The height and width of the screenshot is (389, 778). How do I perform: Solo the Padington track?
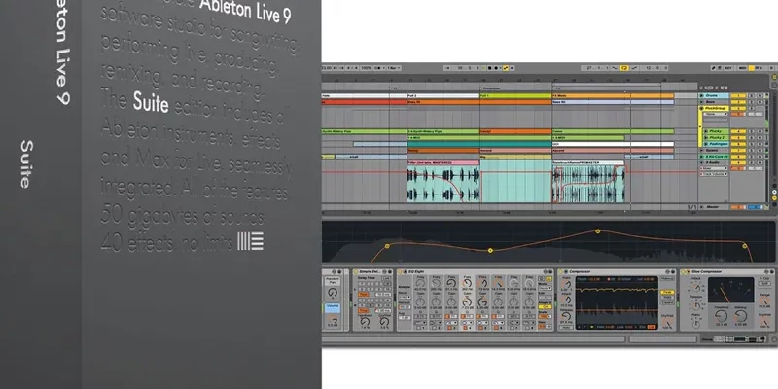[751, 144]
